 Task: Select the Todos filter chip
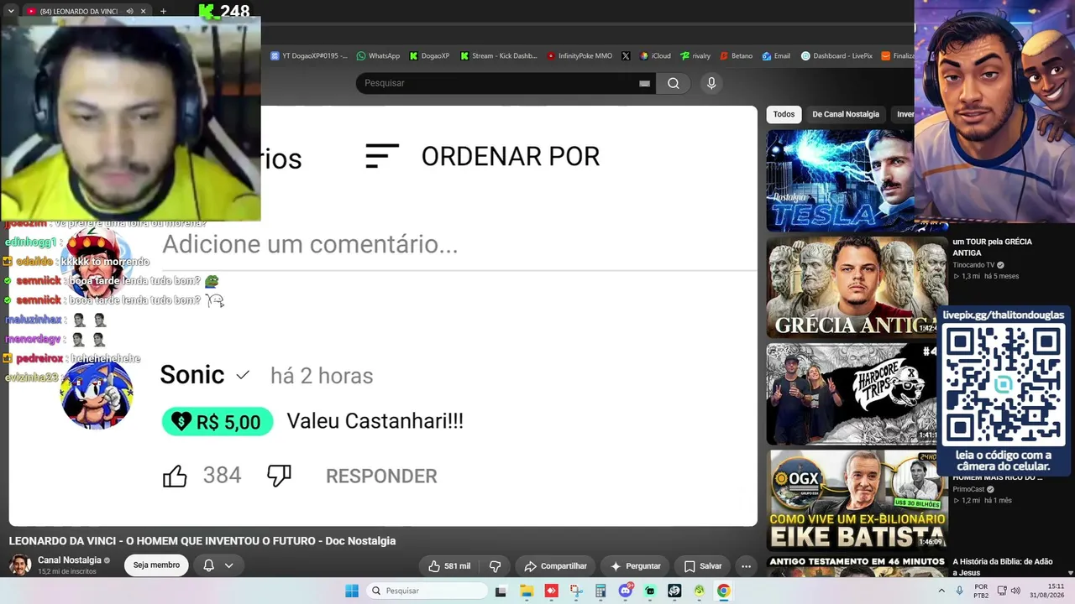coord(784,114)
